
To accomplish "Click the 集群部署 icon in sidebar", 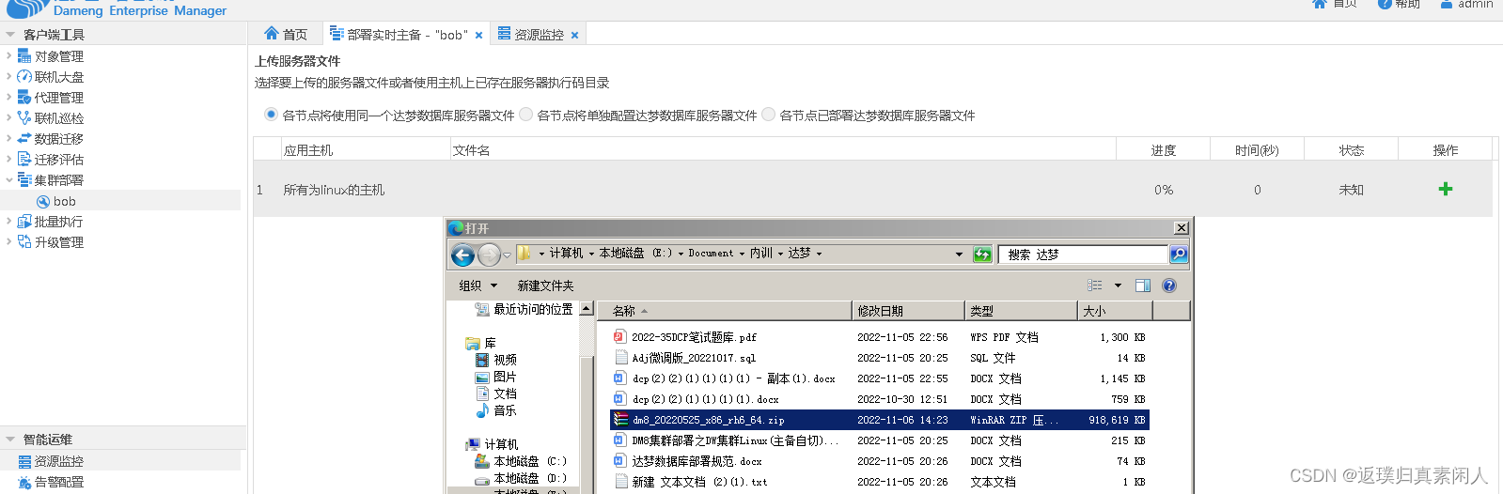I will pos(24,180).
